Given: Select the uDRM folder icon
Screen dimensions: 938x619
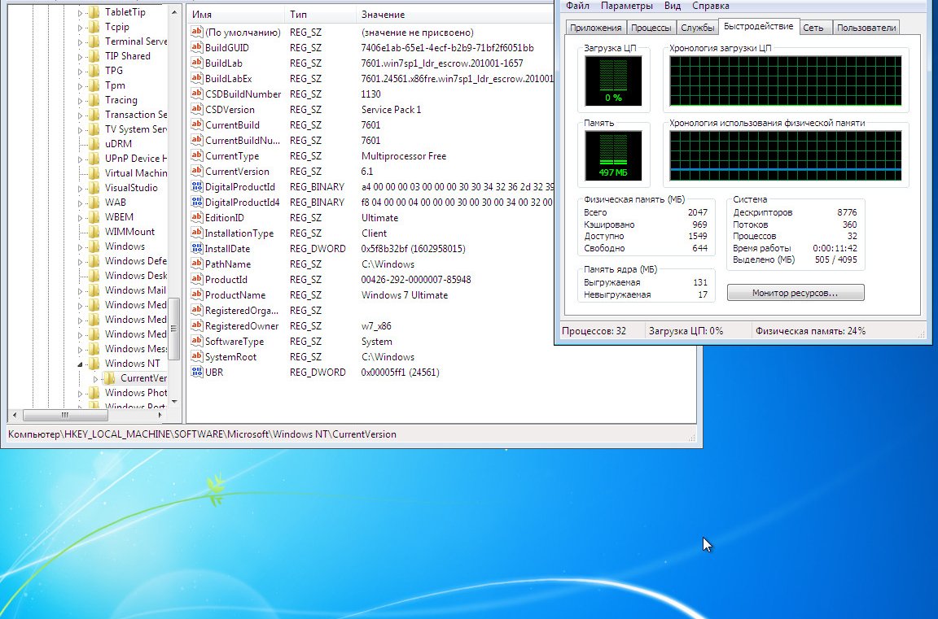Looking at the screenshot, I should point(94,143).
